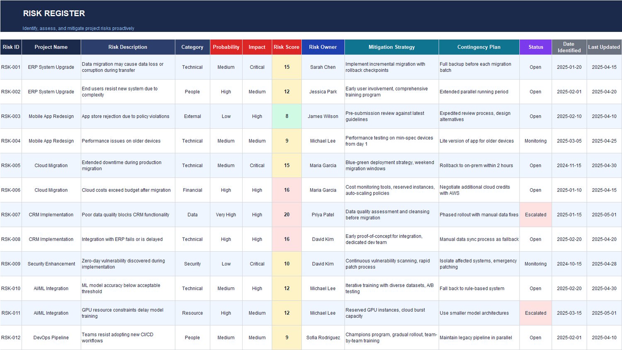Click Monitoring status in RSK-009 row

[536, 264]
